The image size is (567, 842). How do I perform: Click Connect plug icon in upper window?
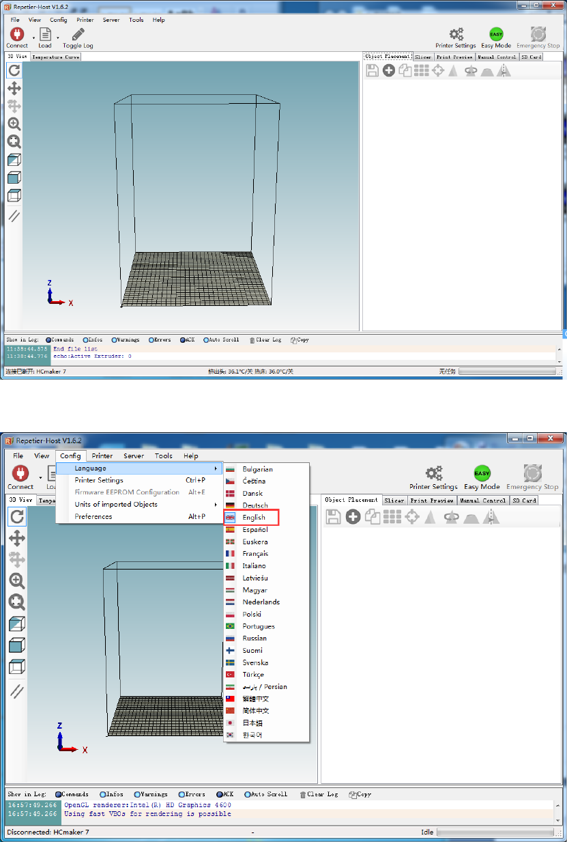coord(16,34)
